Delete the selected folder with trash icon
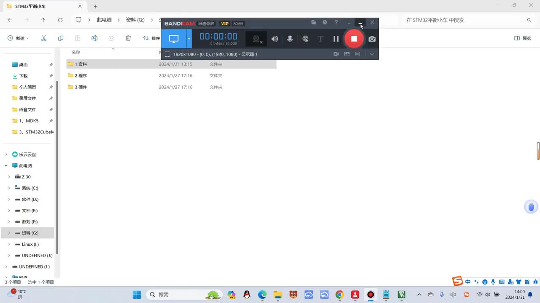The image size is (540, 303). [128, 38]
